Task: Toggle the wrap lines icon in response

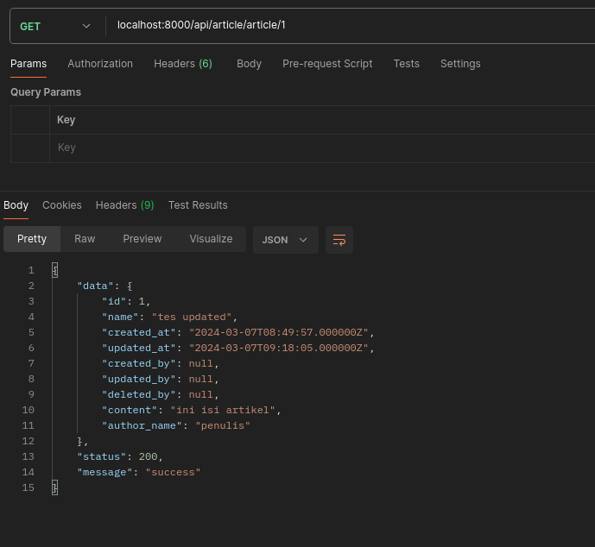Action: 339,240
